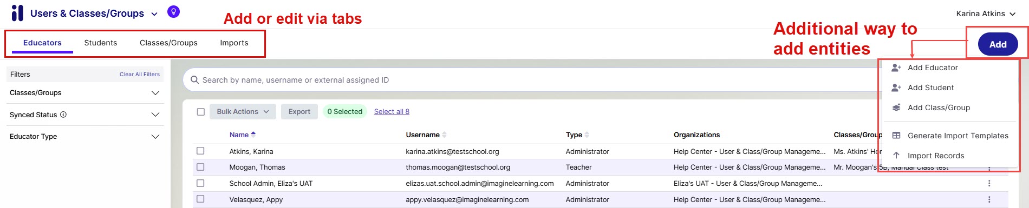Check the box for Atkins, Karina
The width and height of the screenshot is (1029, 208).
200,151
